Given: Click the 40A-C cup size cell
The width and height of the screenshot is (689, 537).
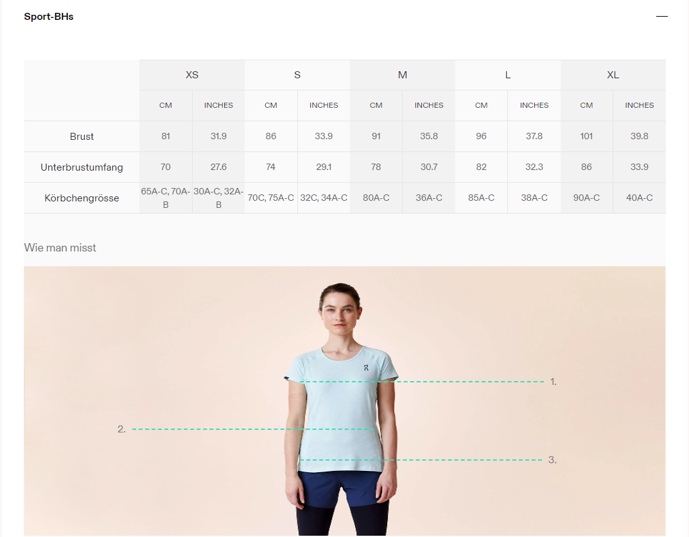Looking at the screenshot, I should point(640,198).
